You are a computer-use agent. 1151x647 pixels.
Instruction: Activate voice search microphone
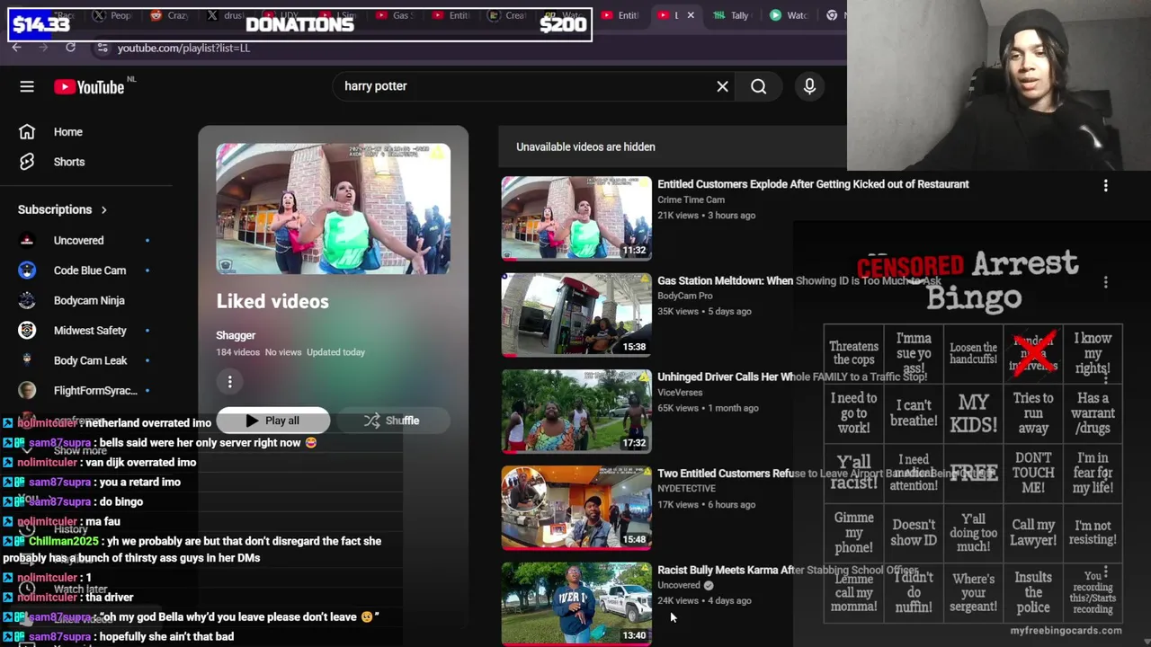click(x=809, y=86)
